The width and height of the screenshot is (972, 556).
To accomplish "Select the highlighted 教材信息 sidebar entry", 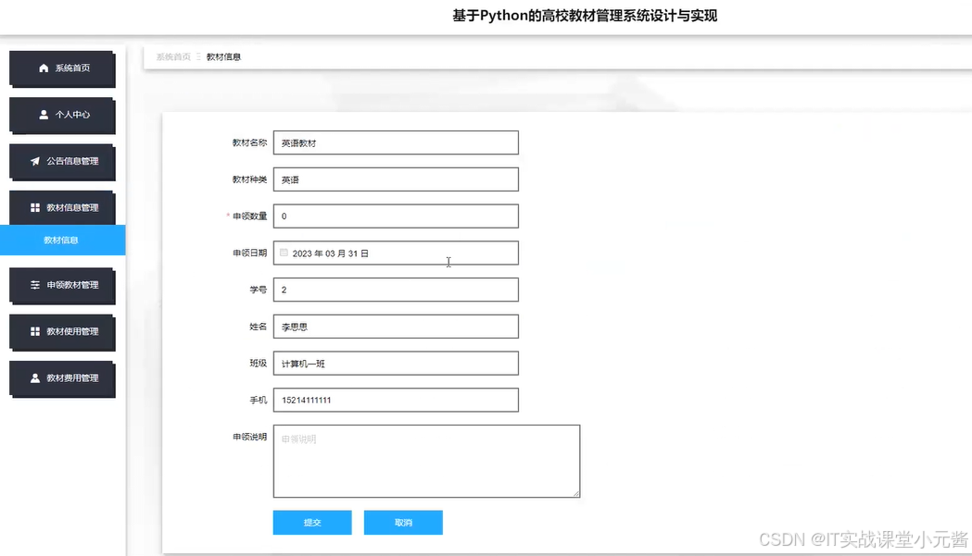I will click(62, 240).
